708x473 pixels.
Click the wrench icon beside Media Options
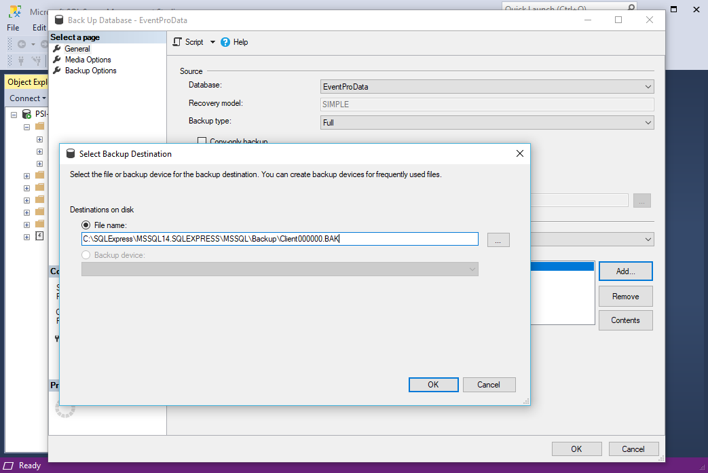pyautogui.click(x=57, y=60)
